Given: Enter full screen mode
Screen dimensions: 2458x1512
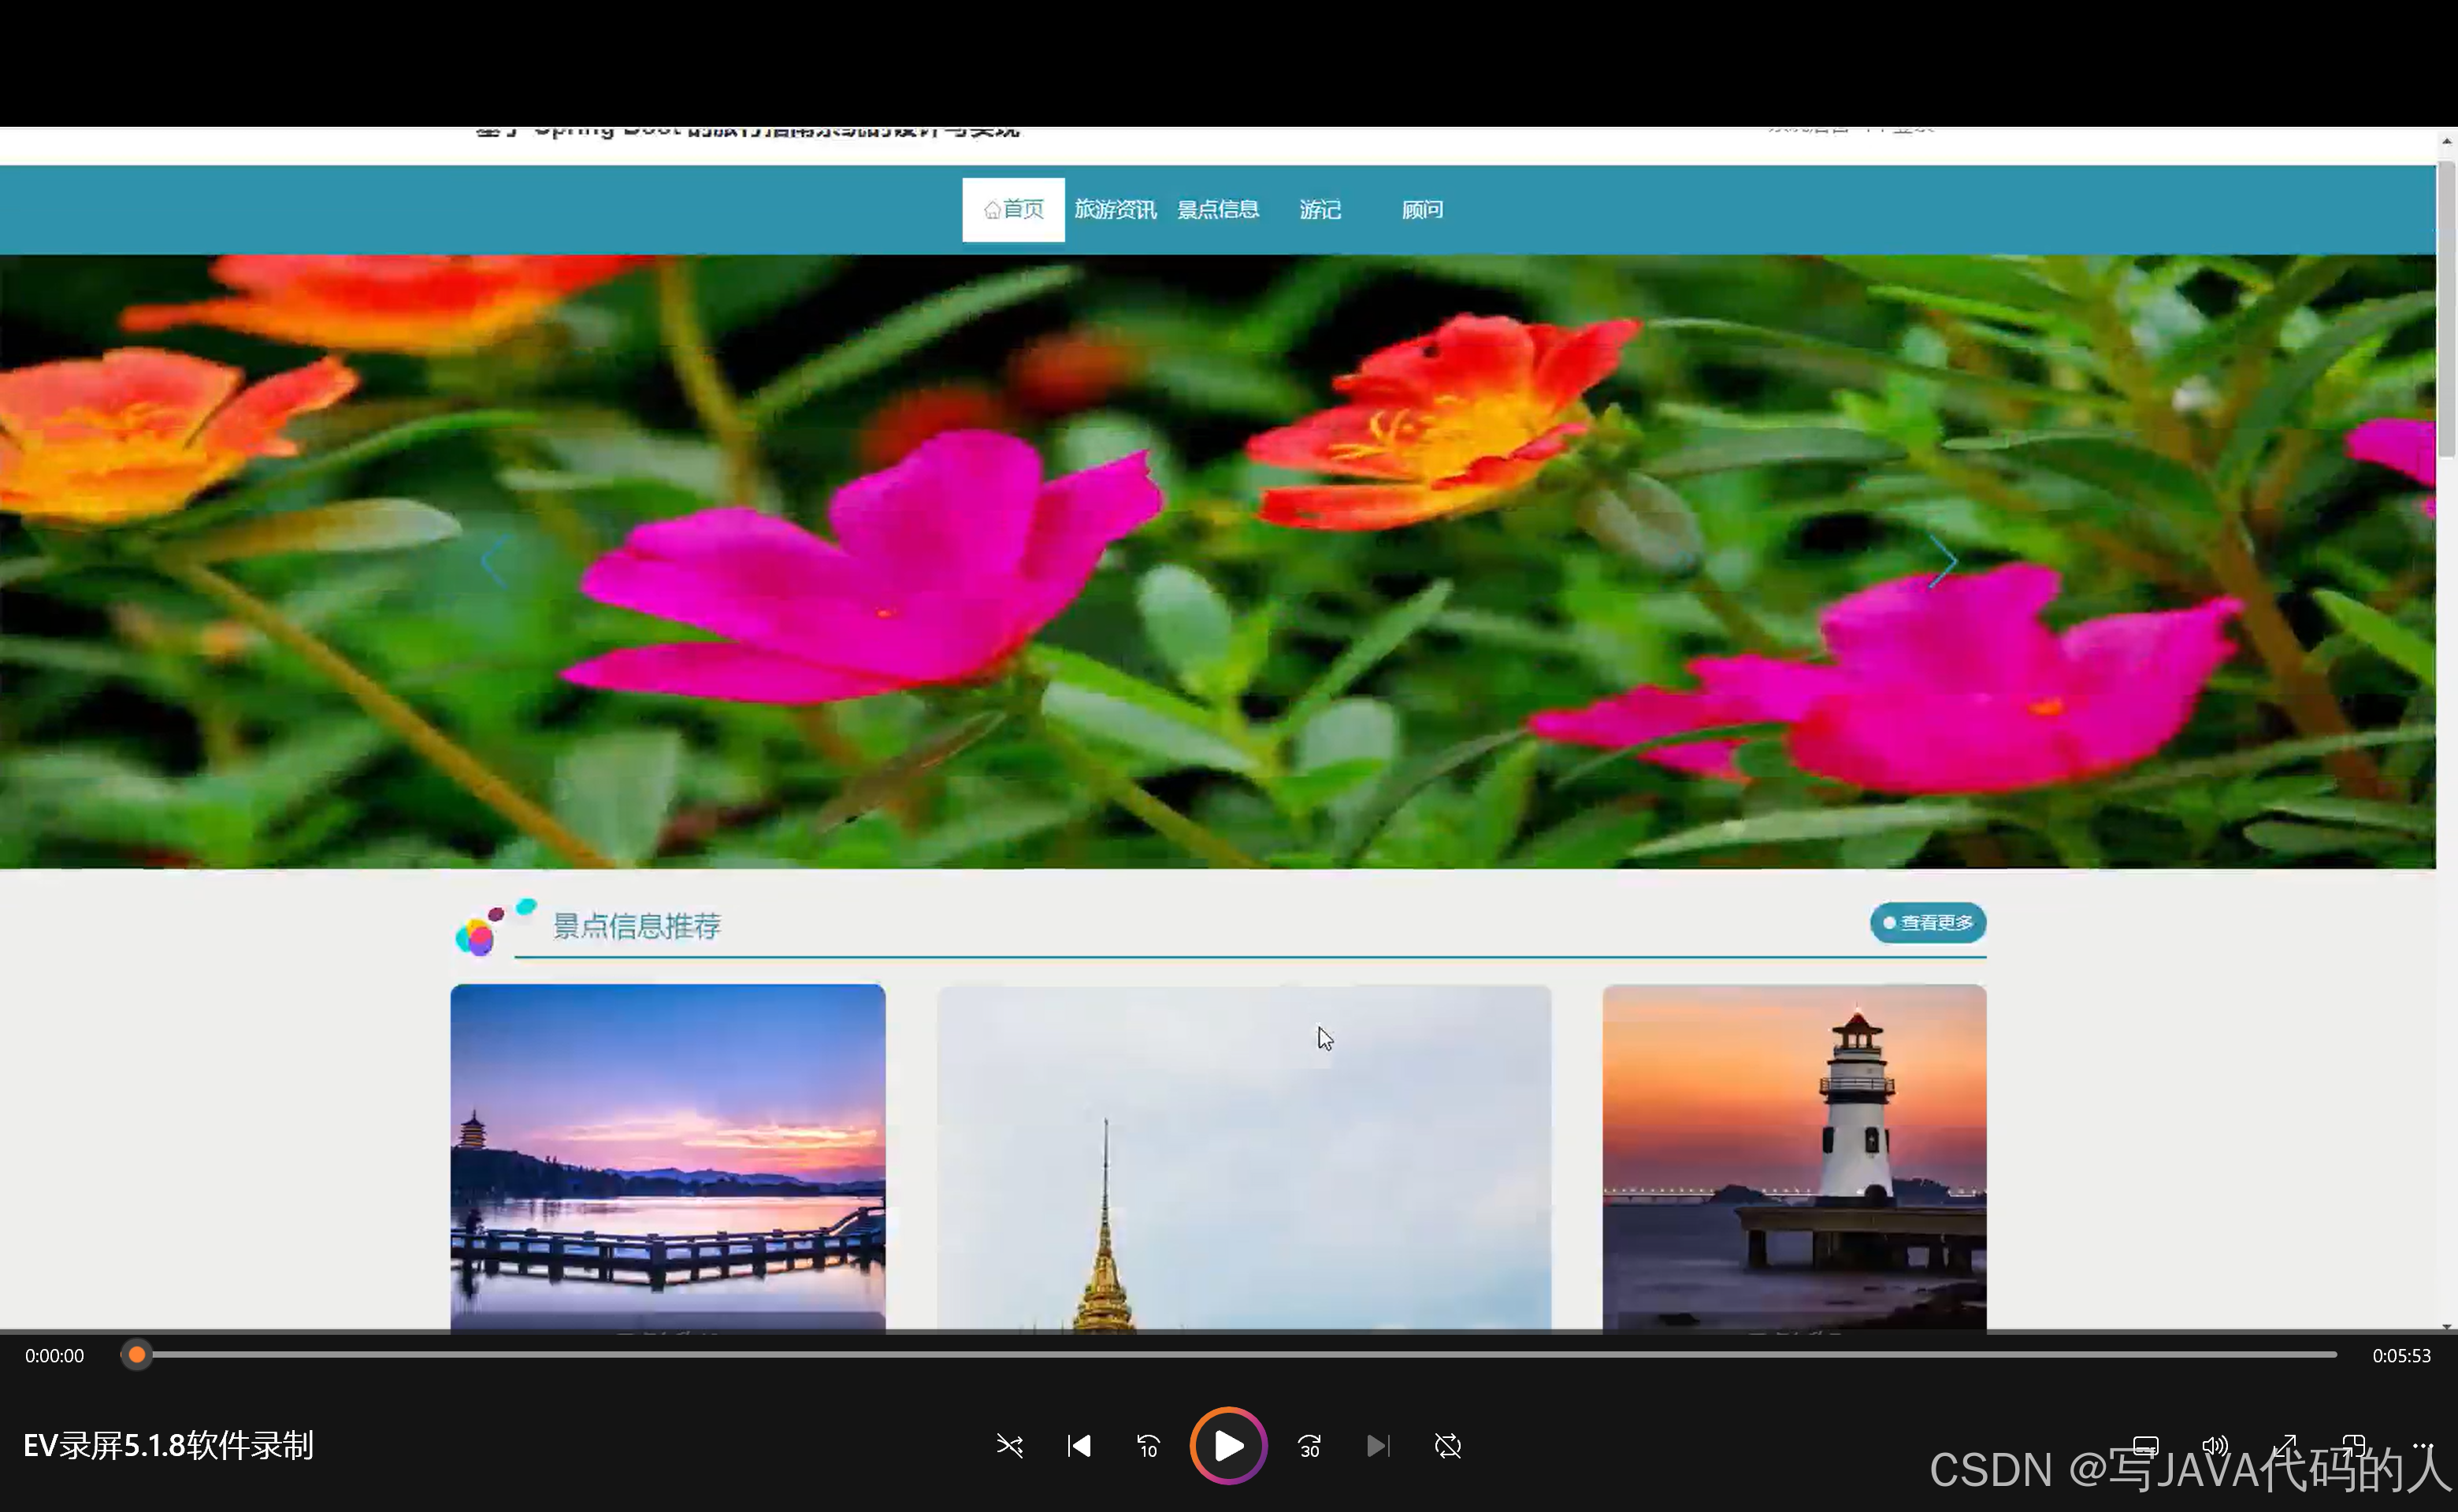Looking at the screenshot, I should click(2284, 1446).
